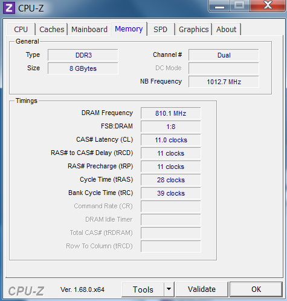Click the tRCD value 11 clocks
Screen dimensions: 287x301
point(171,153)
